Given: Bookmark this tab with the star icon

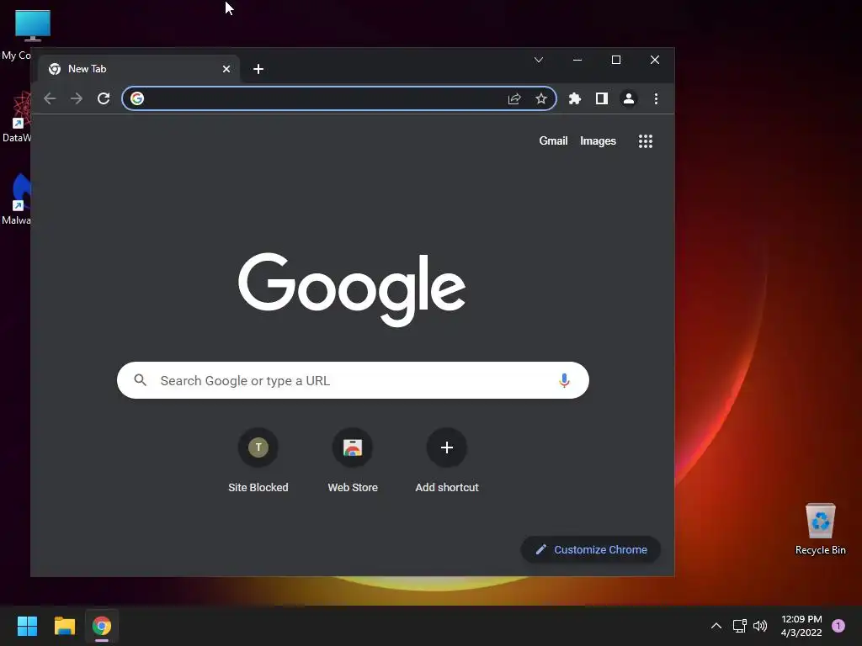Looking at the screenshot, I should click(541, 98).
